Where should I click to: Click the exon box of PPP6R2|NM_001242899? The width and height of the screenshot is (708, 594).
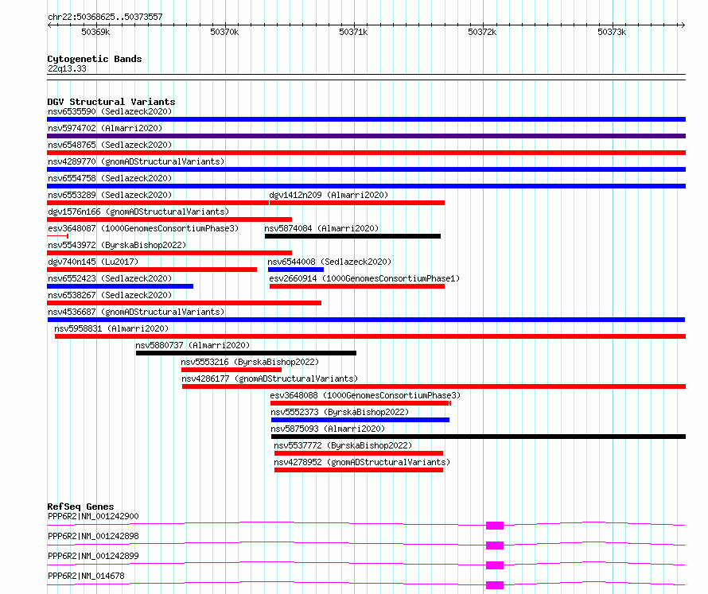click(x=495, y=565)
